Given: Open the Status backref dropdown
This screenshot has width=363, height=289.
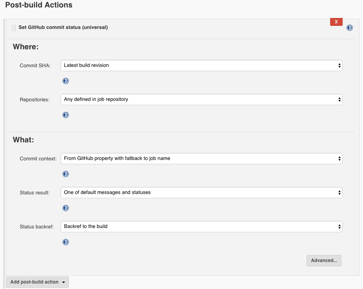Looking at the screenshot, I should (201, 226).
